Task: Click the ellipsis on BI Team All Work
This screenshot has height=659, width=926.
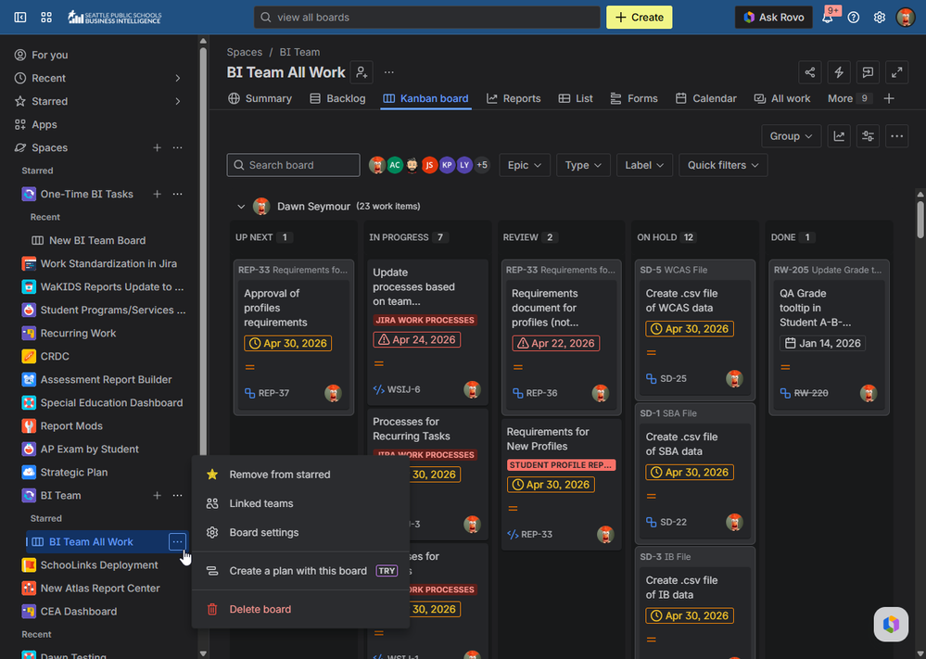Action: (177, 541)
